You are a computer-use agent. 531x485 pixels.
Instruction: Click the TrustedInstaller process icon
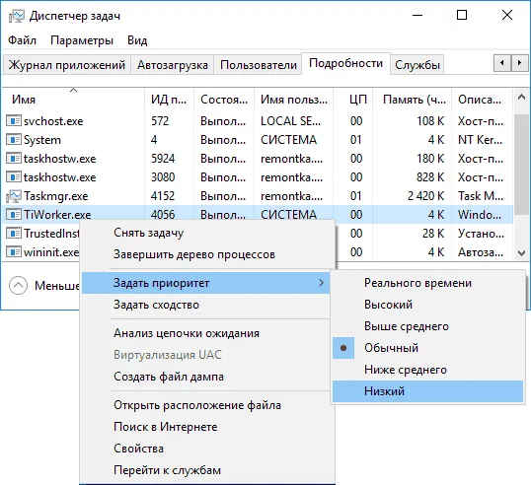14,234
